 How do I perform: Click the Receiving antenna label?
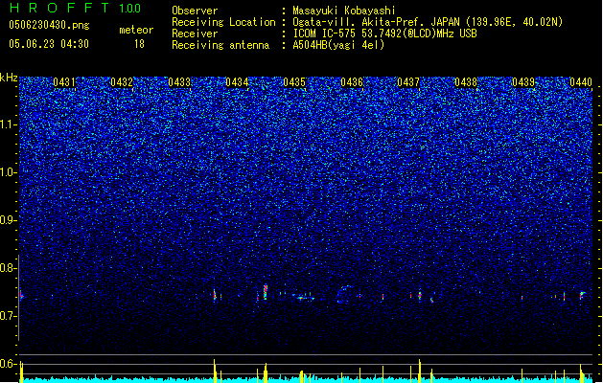pyautogui.click(x=220, y=45)
